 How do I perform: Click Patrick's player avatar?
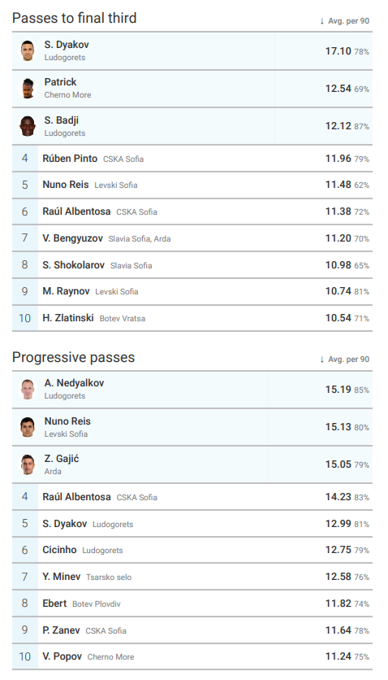[28, 89]
